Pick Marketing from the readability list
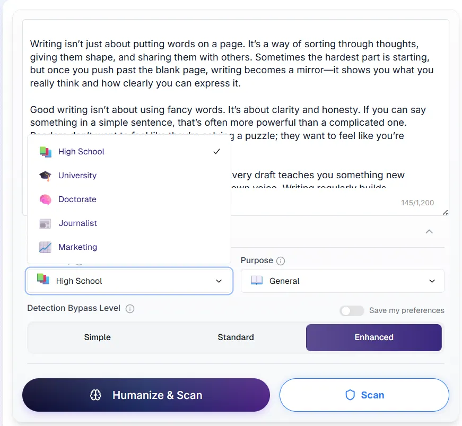This screenshot has width=462, height=426. tap(129, 247)
